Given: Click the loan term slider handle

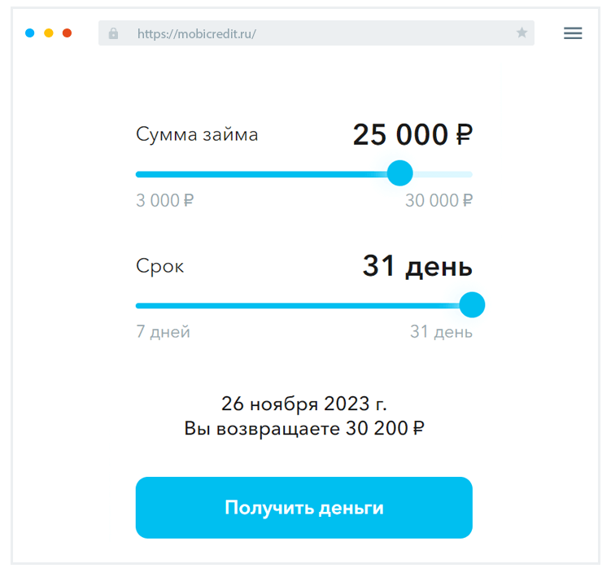Looking at the screenshot, I should tap(472, 305).
